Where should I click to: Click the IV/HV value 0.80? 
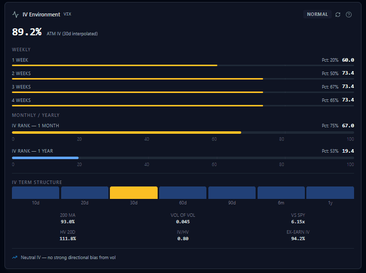point(183,239)
